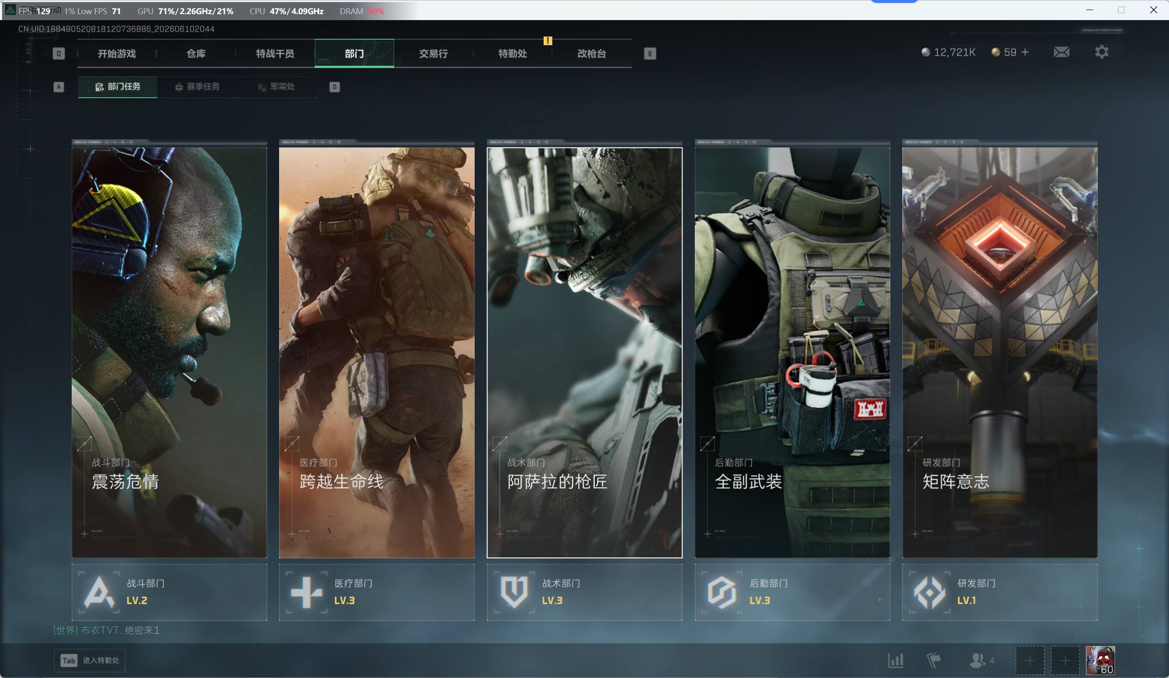Click the first empty squad slot plus
The image size is (1169, 678).
(x=1030, y=660)
